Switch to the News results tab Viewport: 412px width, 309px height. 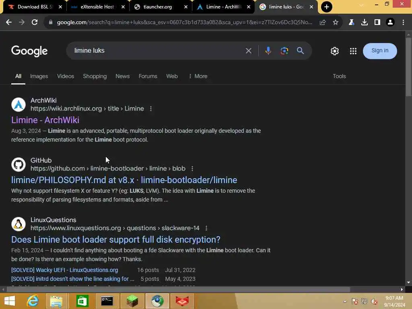[x=122, y=76]
